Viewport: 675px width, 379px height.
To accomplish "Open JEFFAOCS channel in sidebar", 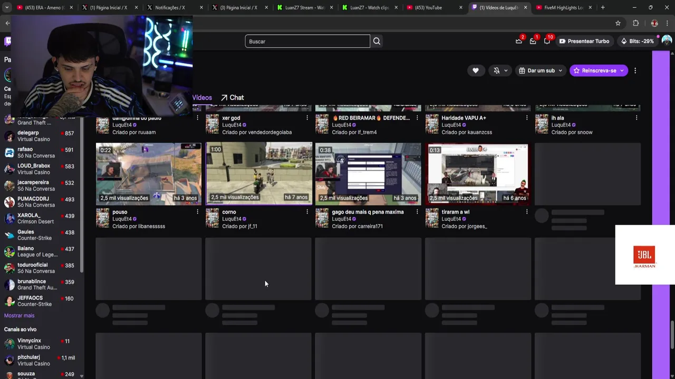I will tap(41, 301).
